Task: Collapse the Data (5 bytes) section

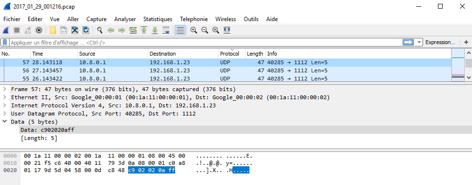Action: pos(4,122)
